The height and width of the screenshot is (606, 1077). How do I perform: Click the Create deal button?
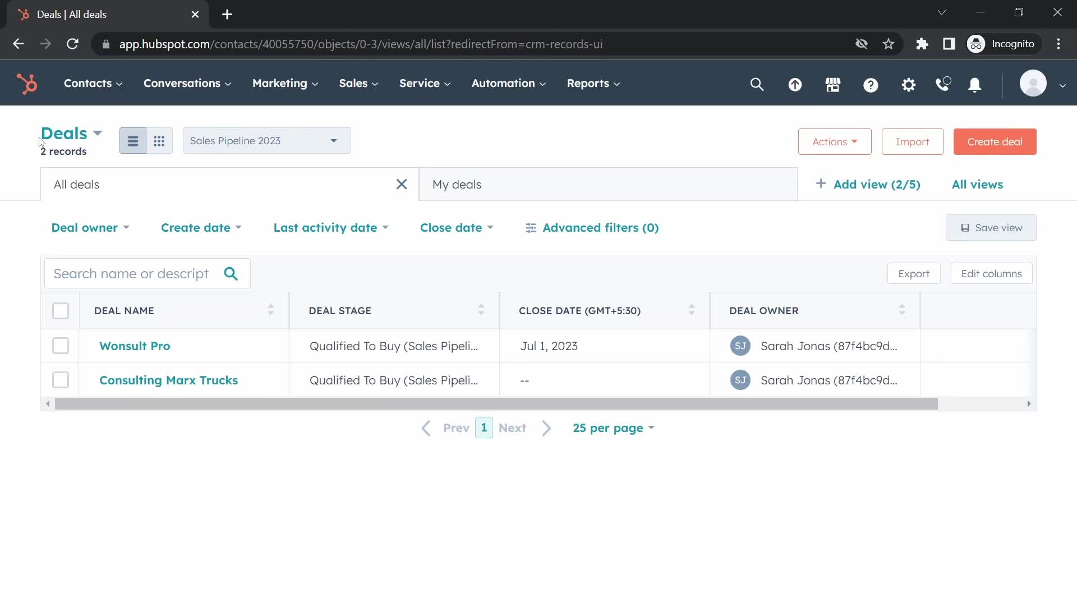[x=995, y=141]
